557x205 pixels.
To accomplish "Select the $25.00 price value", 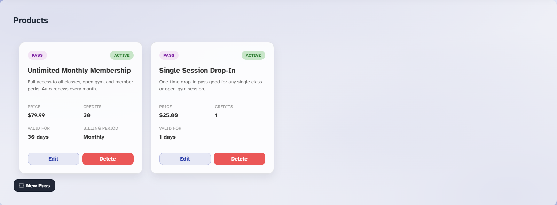I will tap(168, 115).
